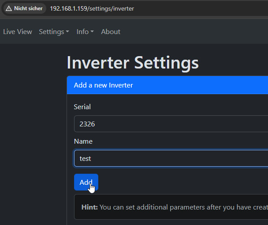Click the caret arrow beside Settings
Screen dimensions: 268x225
67,32
